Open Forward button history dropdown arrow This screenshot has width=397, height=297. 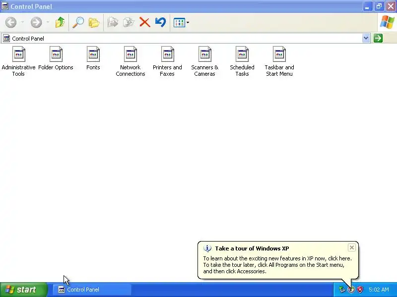tap(48, 22)
